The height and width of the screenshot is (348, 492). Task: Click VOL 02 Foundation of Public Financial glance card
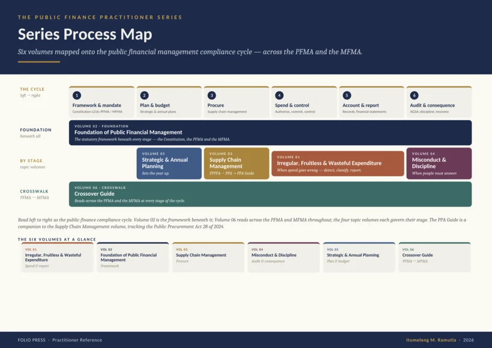(x=133, y=257)
